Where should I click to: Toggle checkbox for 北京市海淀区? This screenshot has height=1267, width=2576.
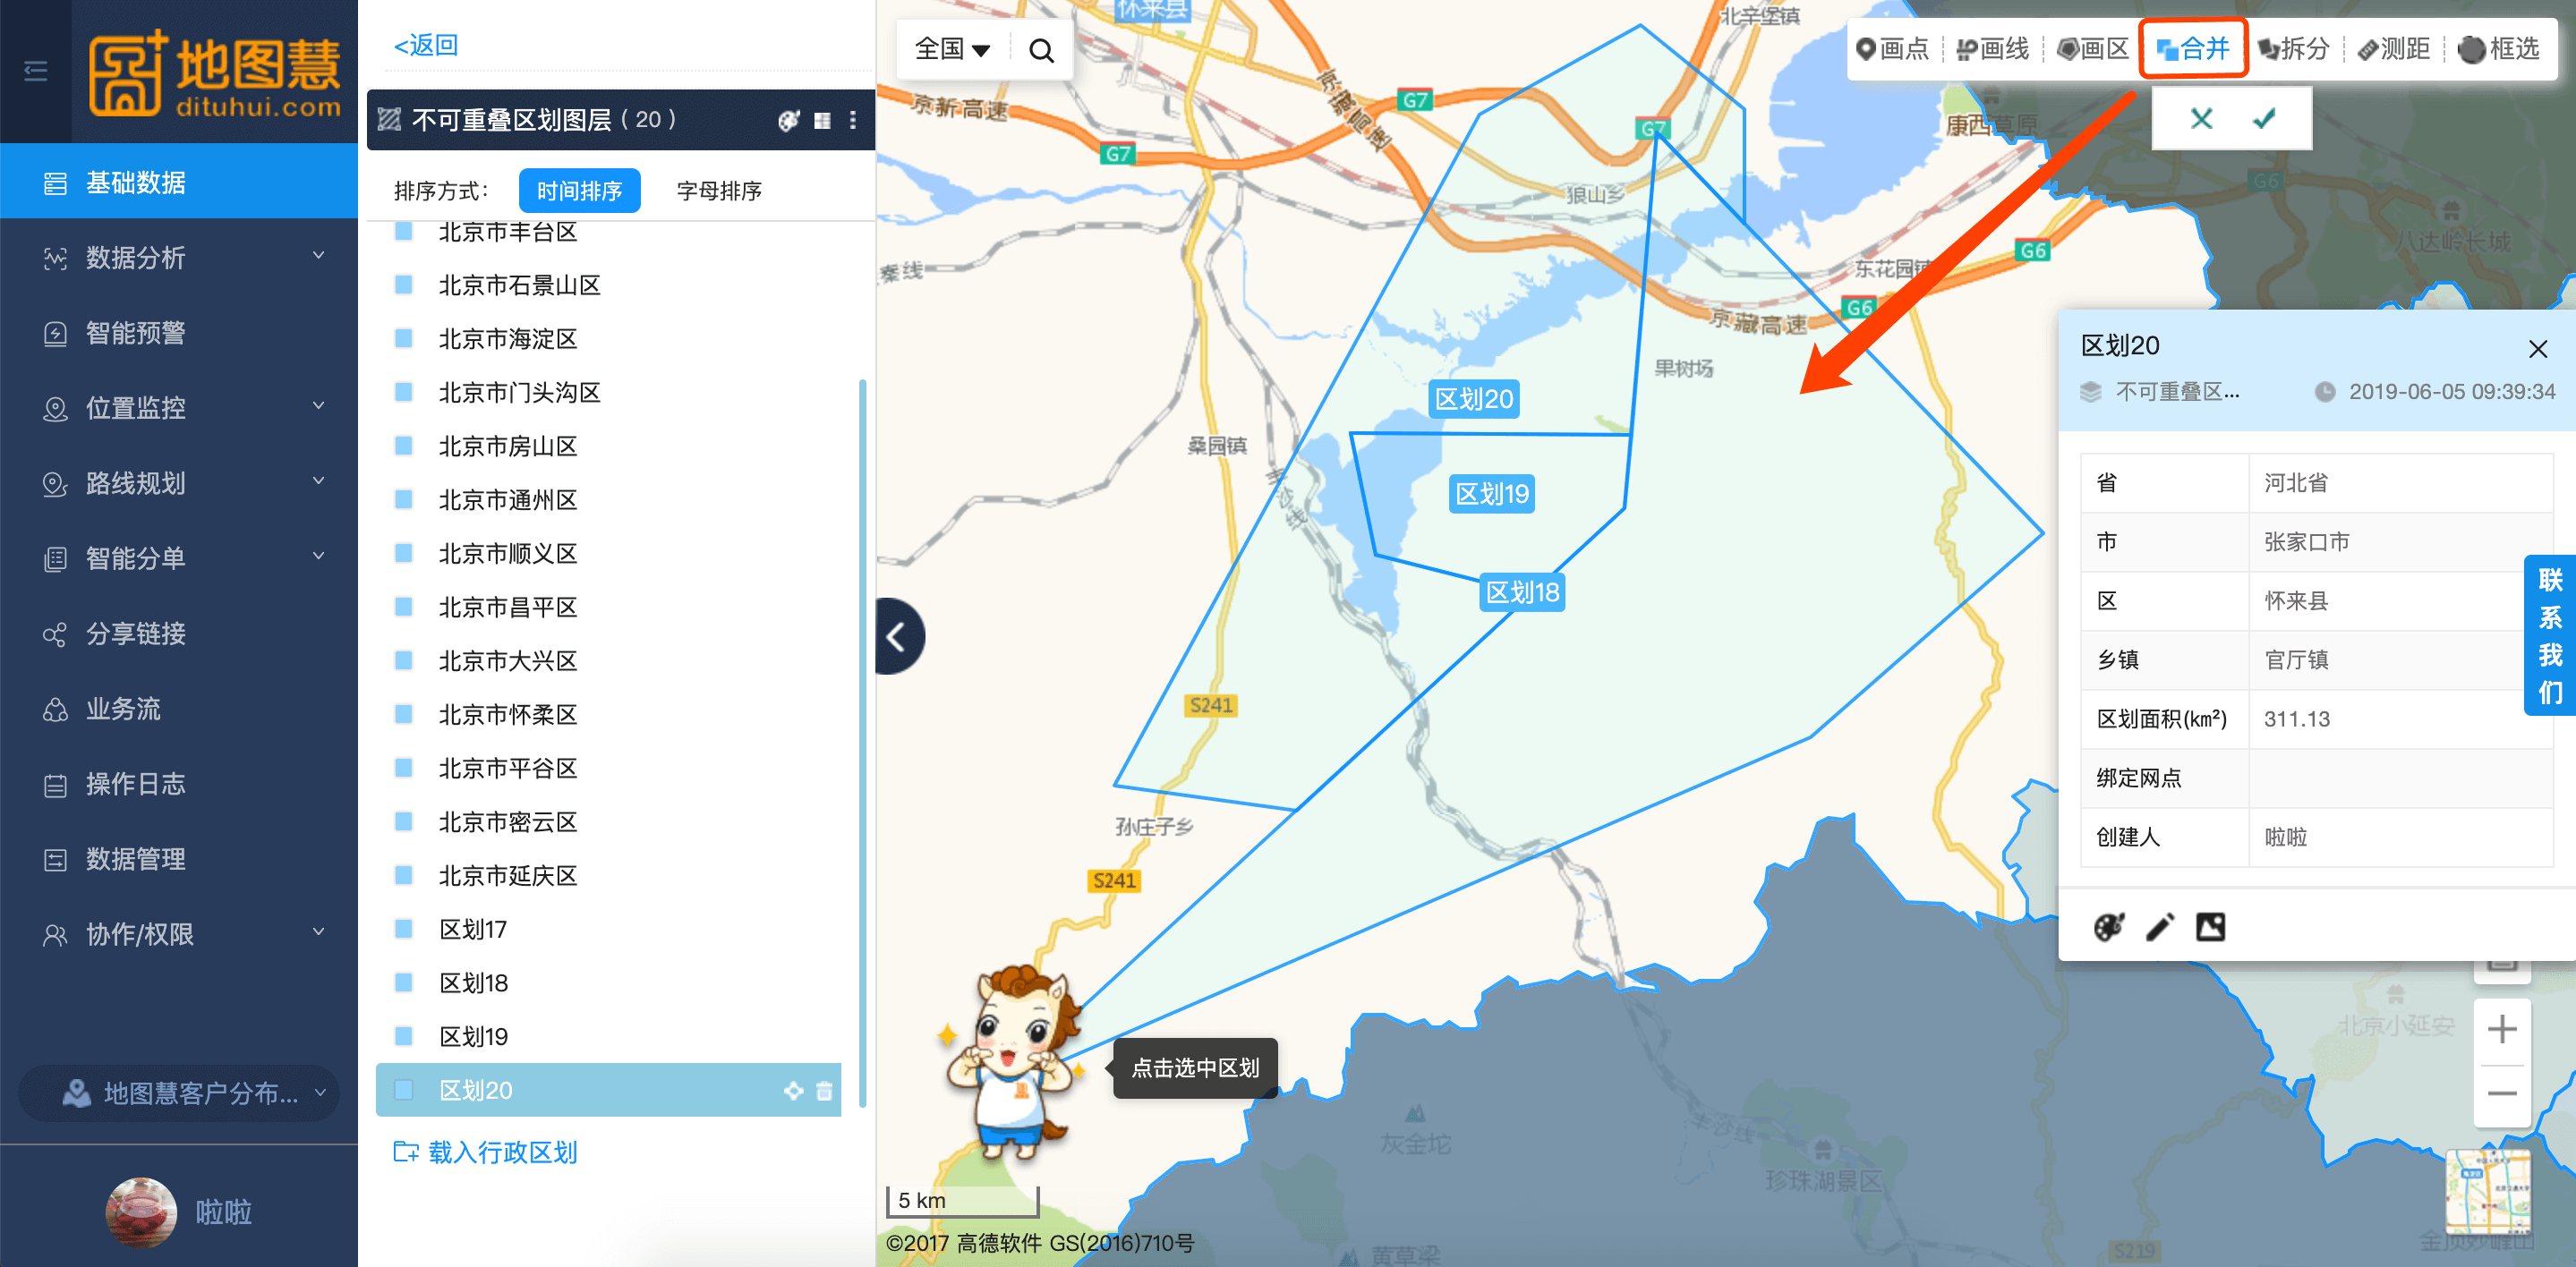click(404, 338)
